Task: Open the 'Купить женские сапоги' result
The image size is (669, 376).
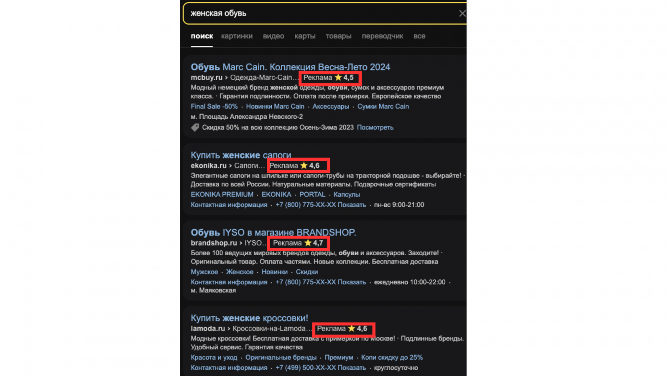Action: [241, 155]
